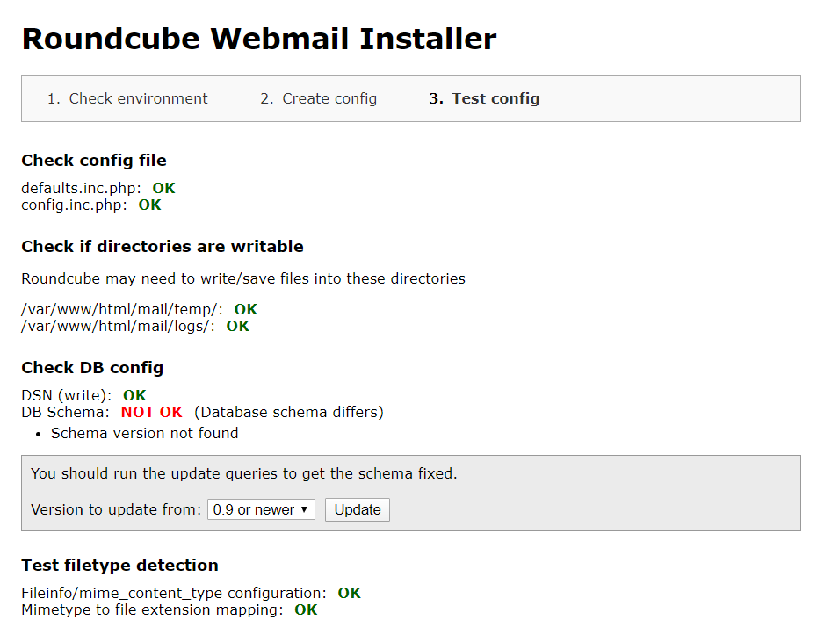Switch to step 1. Check environment

pos(127,98)
